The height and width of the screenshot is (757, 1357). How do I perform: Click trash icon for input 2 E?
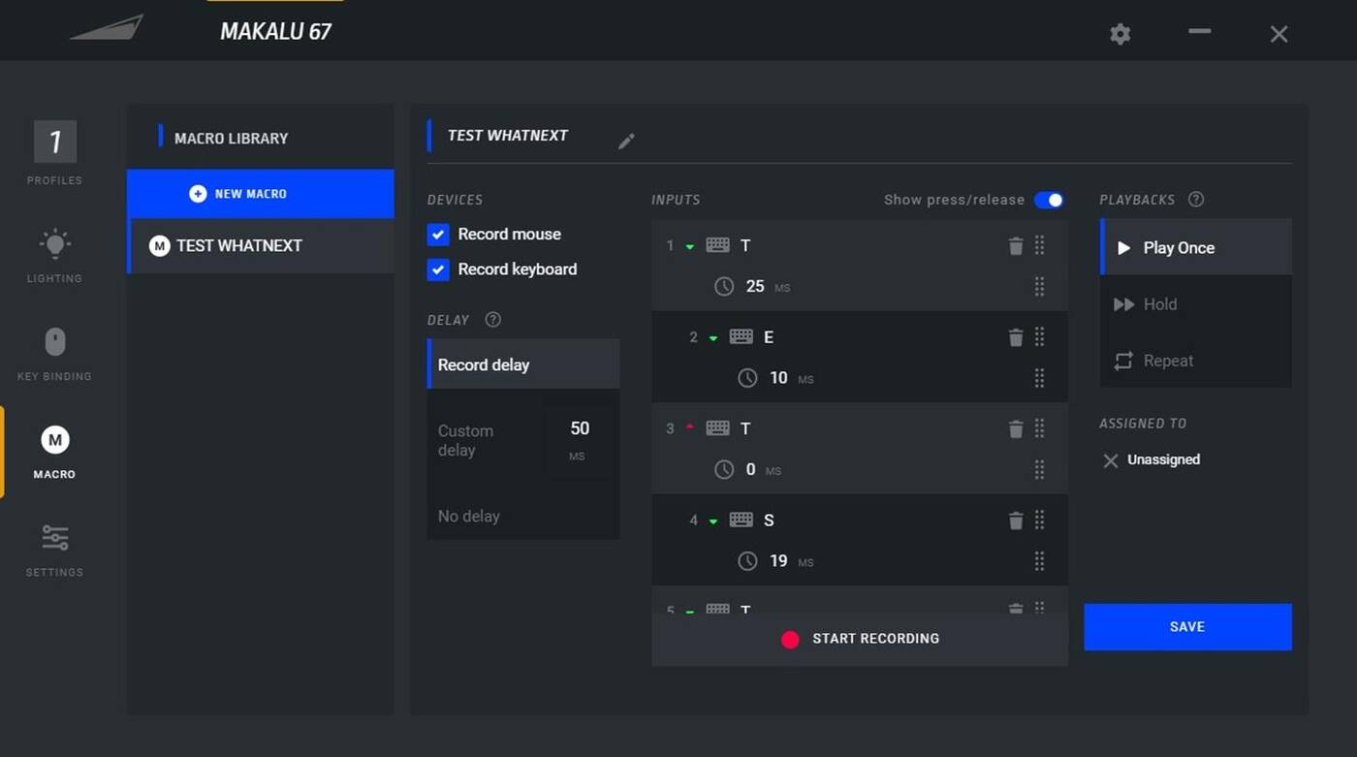click(x=1016, y=337)
